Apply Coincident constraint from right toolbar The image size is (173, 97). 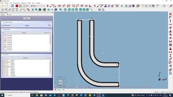coord(171,14)
